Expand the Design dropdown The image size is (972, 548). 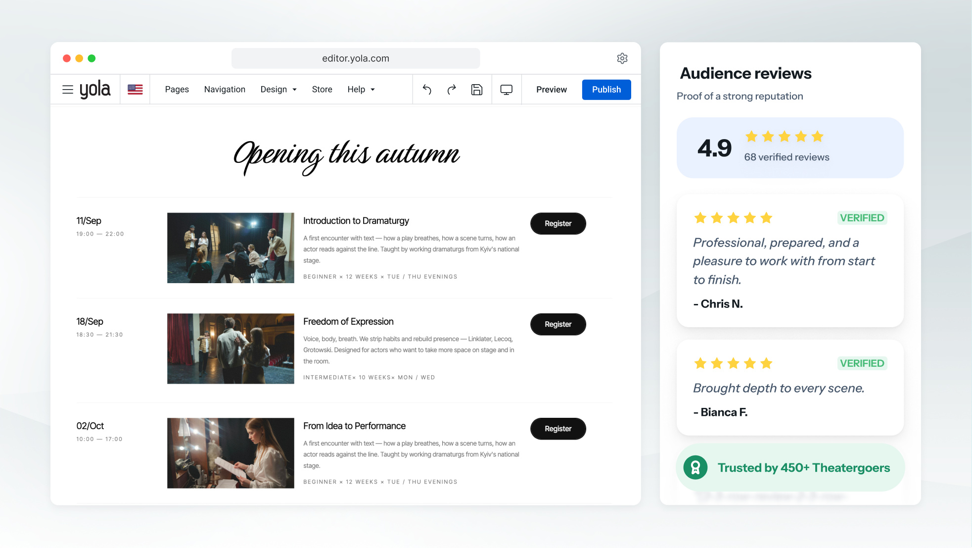coord(278,90)
